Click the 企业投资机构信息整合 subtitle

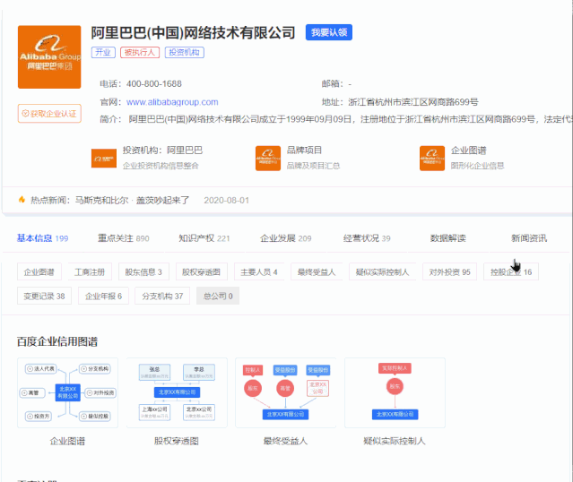coord(161,166)
